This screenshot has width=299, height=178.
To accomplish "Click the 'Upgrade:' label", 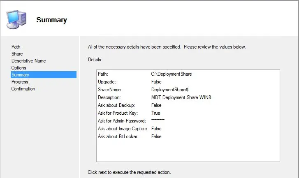I will click(107, 82).
